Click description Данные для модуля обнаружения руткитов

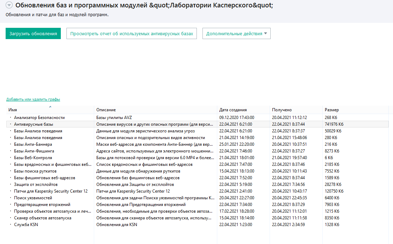coord(138,171)
